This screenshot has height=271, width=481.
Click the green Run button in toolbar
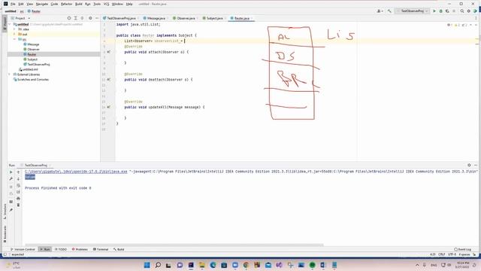pos(434,11)
